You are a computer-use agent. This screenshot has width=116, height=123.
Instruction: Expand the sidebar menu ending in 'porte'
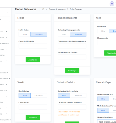[3, 84]
